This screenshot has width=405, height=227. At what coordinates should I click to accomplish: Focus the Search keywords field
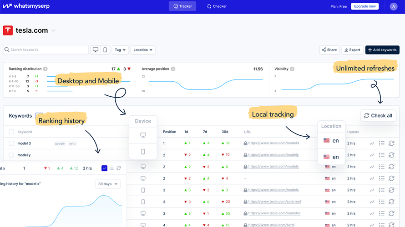pos(46,50)
